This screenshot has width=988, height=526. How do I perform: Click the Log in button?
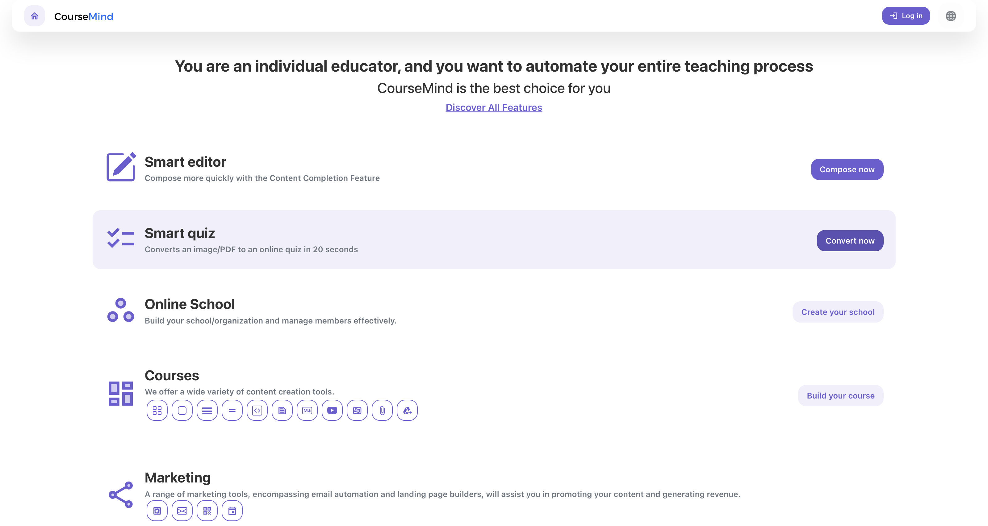906,16
